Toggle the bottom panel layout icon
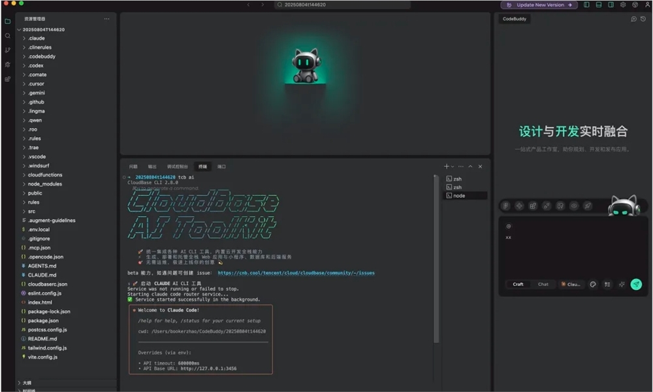 click(x=599, y=5)
